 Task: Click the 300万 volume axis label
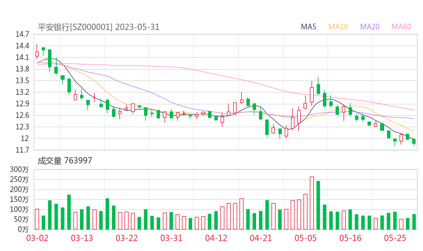19,169
